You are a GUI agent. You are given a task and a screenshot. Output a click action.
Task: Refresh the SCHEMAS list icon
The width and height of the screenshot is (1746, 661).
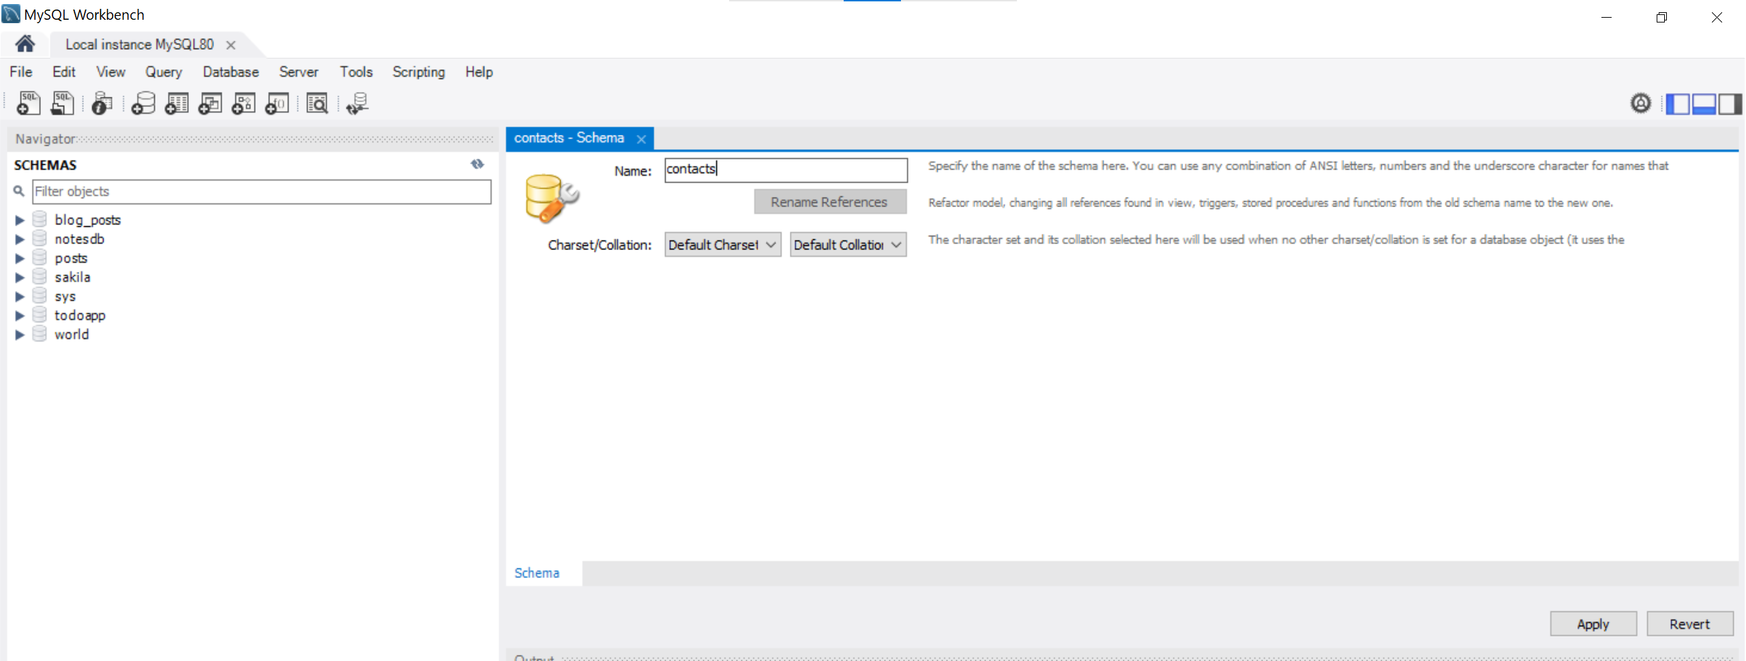point(477,164)
